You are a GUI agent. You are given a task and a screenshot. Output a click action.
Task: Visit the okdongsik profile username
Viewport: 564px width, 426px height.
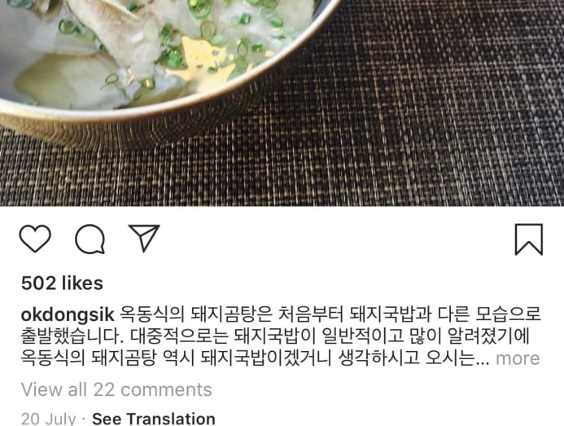tap(68, 315)
